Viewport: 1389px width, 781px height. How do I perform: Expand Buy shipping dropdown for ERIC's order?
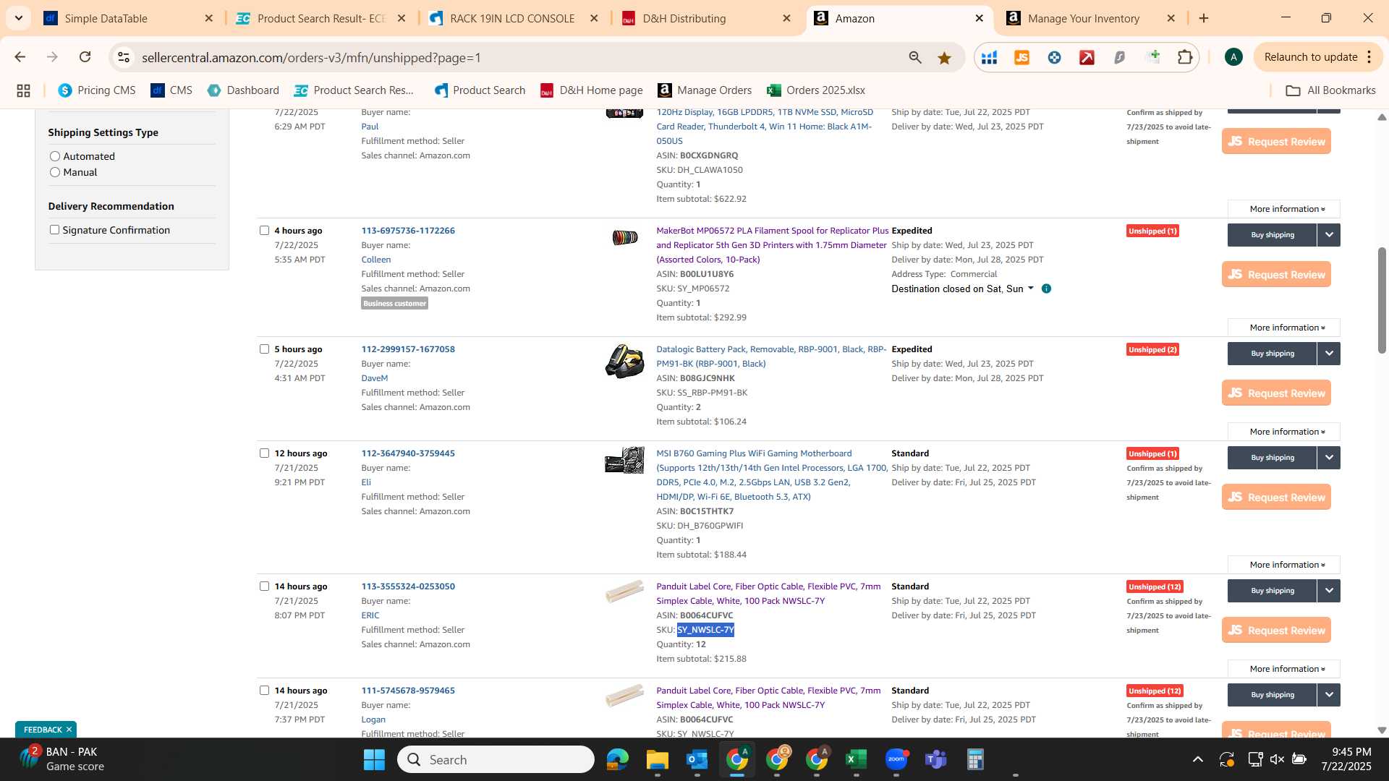pyautogui.click(x=1329, y=591)
